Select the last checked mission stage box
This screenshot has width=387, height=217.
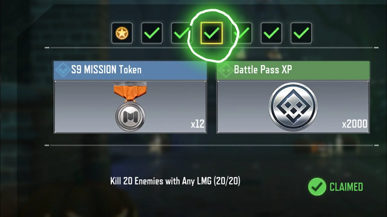[301, 33]
